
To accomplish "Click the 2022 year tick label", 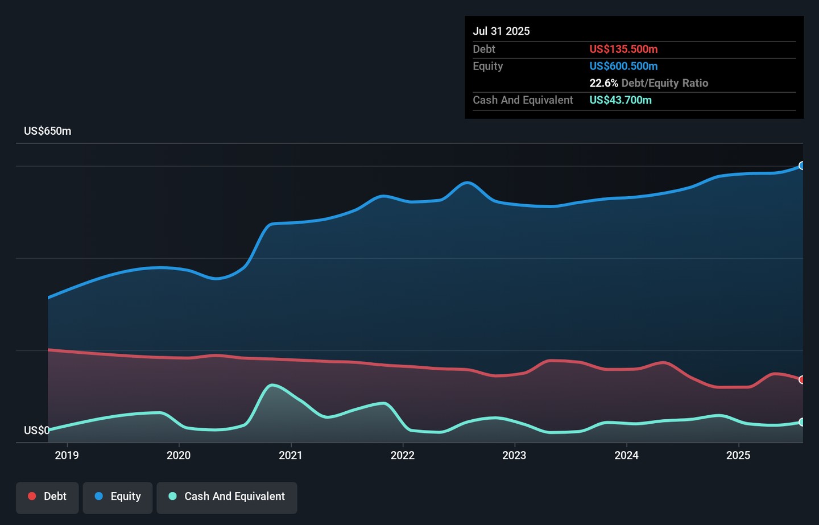I will [x=403, y=455].
